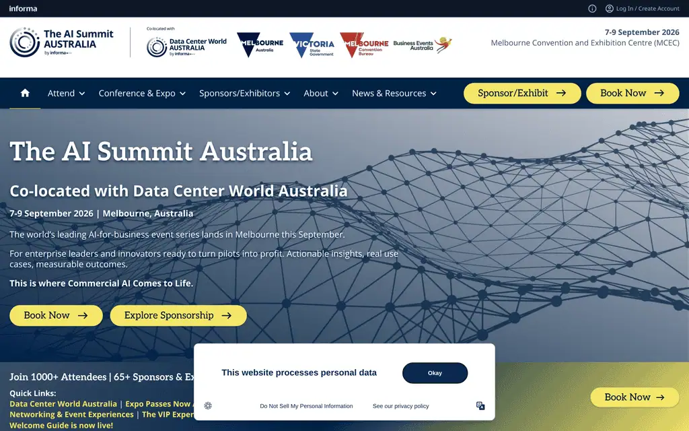Click the Explore Sponsorship button
Viewport: 689px width, 431px height.
tap(178, 315)
